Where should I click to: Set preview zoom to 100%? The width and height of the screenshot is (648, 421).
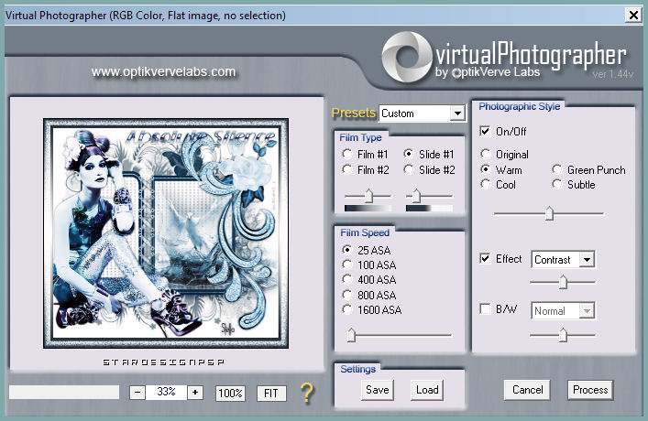[230, 393]
